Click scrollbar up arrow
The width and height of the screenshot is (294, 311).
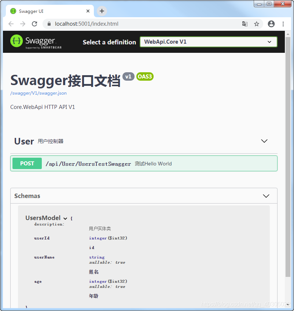[288, 34]
